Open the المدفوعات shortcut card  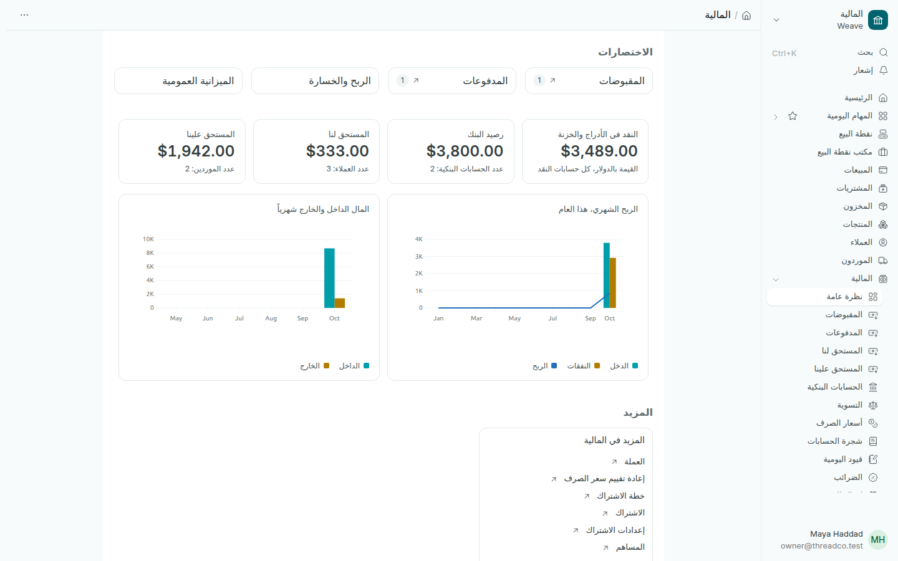452,81
